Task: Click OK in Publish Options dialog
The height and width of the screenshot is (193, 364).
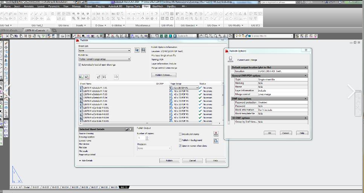Action: (269, 133)
